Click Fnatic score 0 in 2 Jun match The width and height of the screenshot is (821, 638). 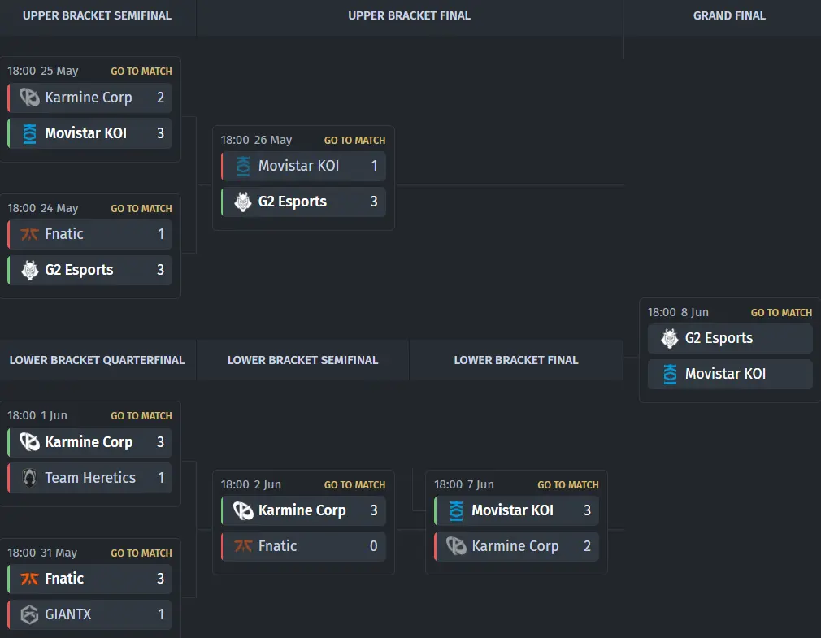tap(373, 546)
